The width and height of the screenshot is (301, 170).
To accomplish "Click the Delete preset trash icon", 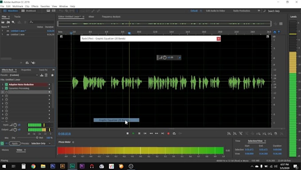I will pyautogui.click(x=46, y=75).
